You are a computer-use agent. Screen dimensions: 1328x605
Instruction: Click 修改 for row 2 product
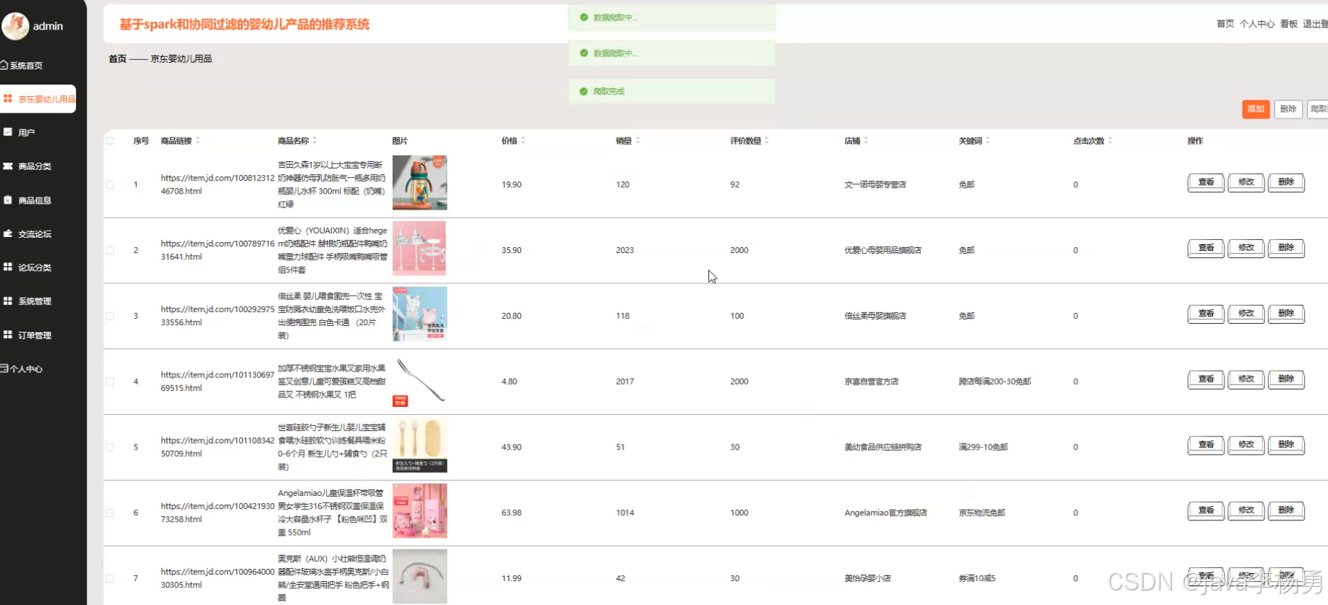(x=1246, y=248)
